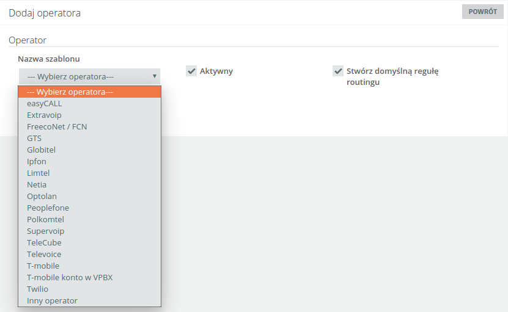Viewport: 508px width, 312px height.
Task: Select Supervoip operator option
Action: [89, 231]
